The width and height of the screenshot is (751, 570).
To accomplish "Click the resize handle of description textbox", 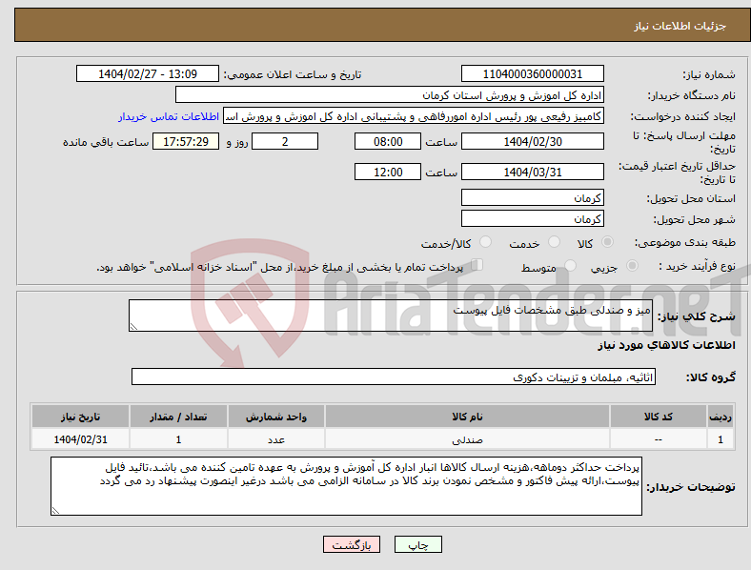I will tap(133, 327).
